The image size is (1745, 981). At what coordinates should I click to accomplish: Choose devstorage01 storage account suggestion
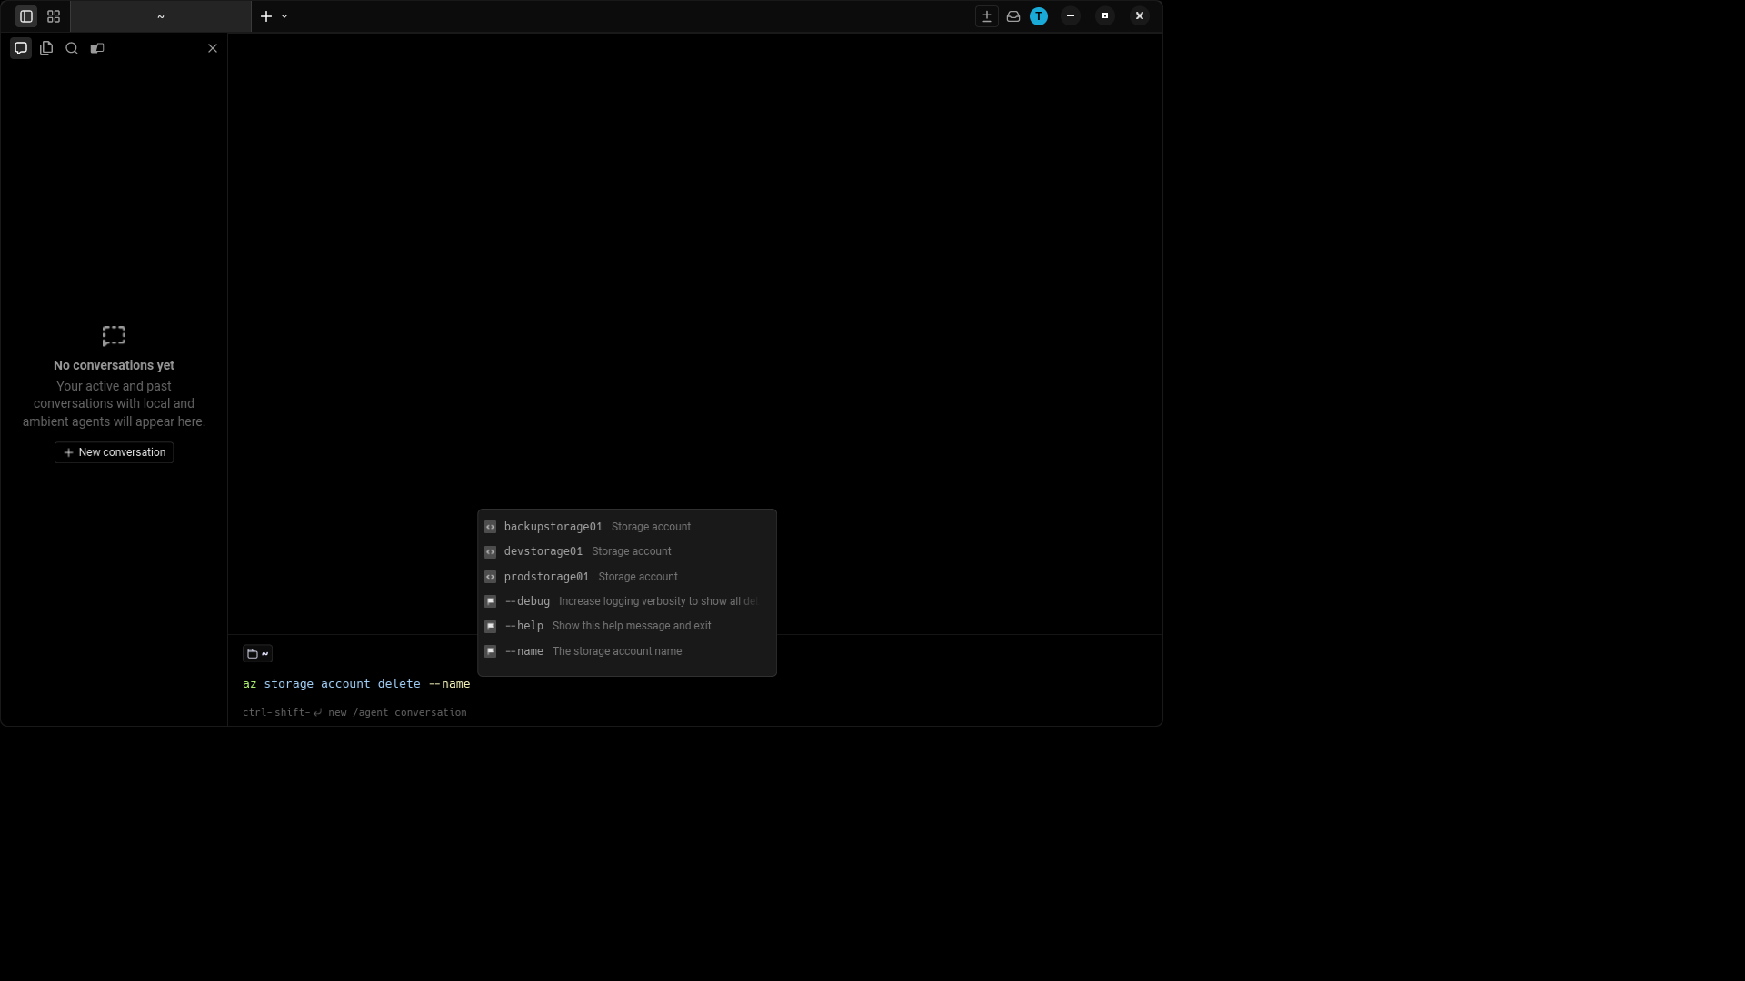[627, 551]
